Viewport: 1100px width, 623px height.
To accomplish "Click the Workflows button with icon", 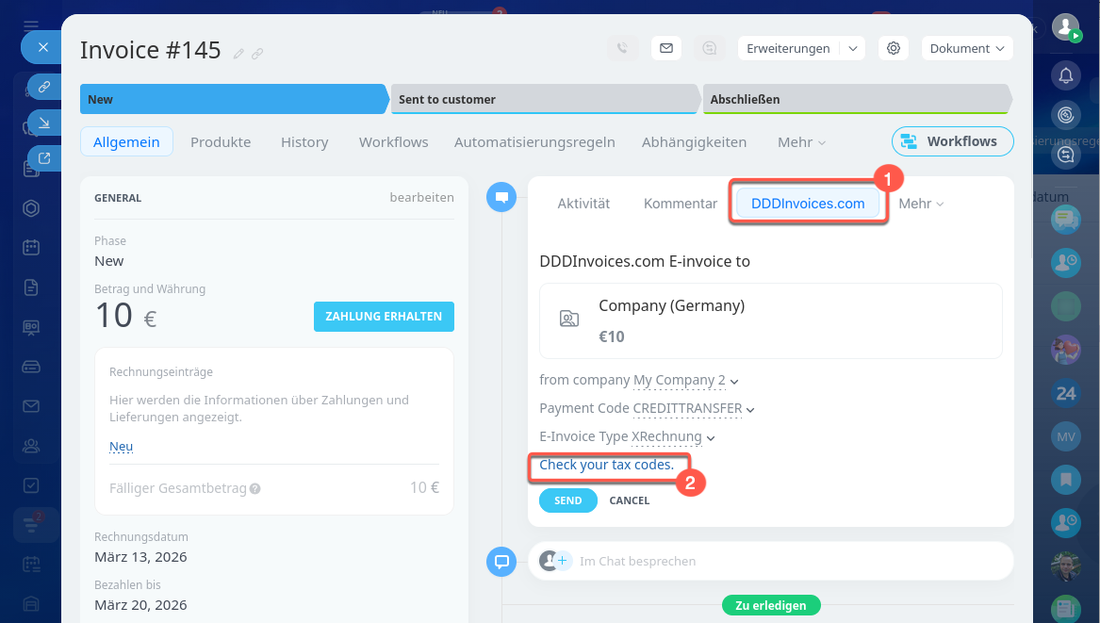I will [952, 141].
